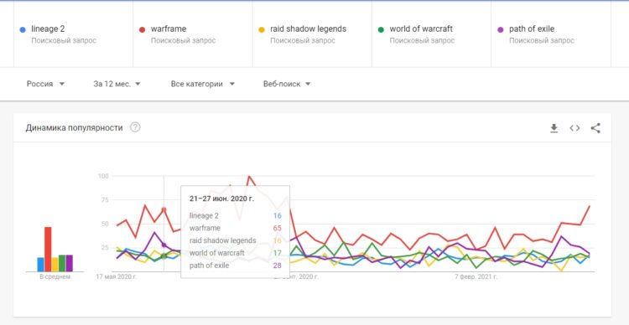The width and height of the screenshot is (629, 325).
Task: Click the path of exile tooltip row
Action: pyautogui.click(x=236, y=266)
